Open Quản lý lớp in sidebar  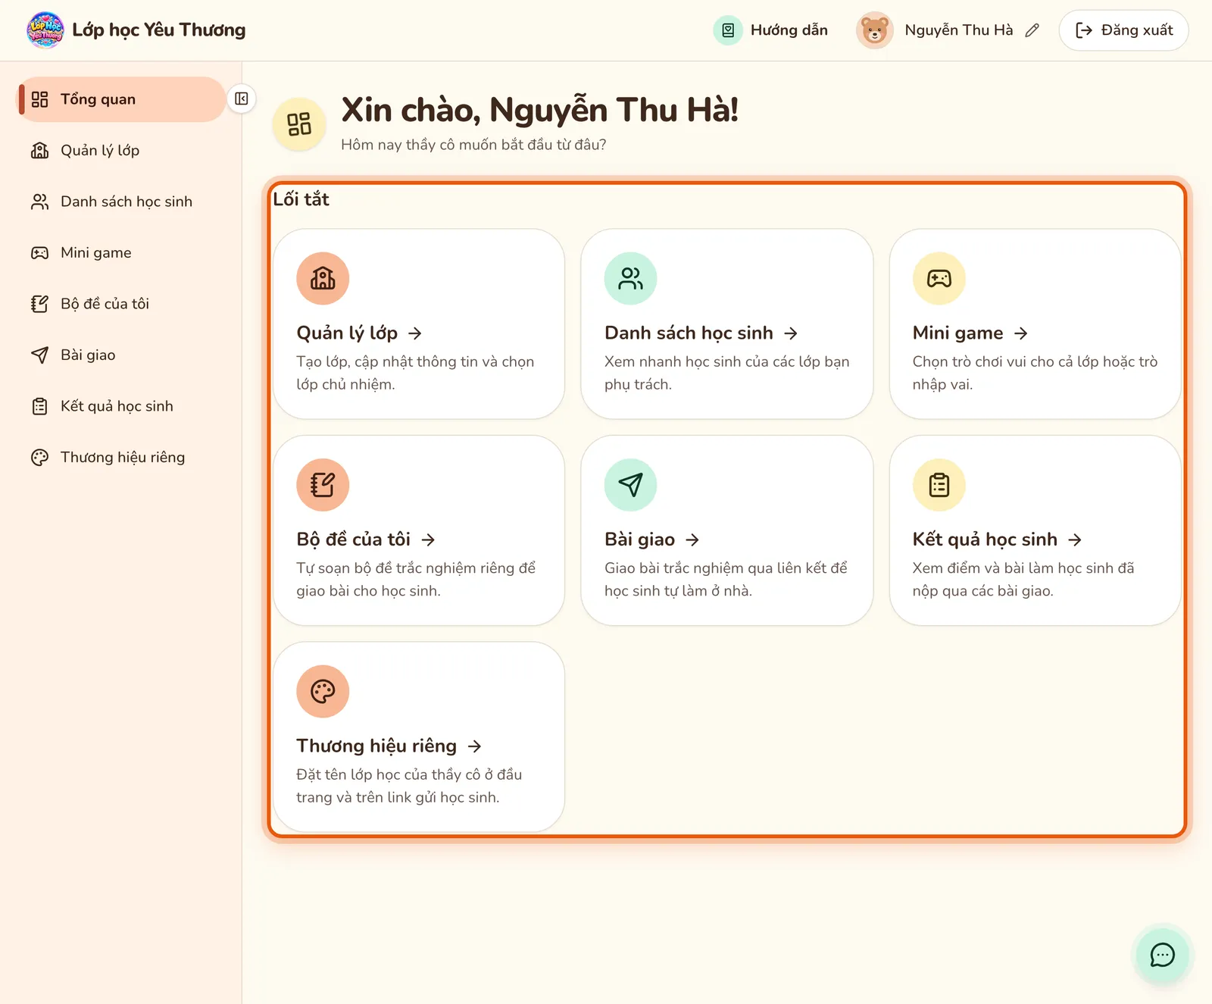pyautogui.click(x=121, y=150)
